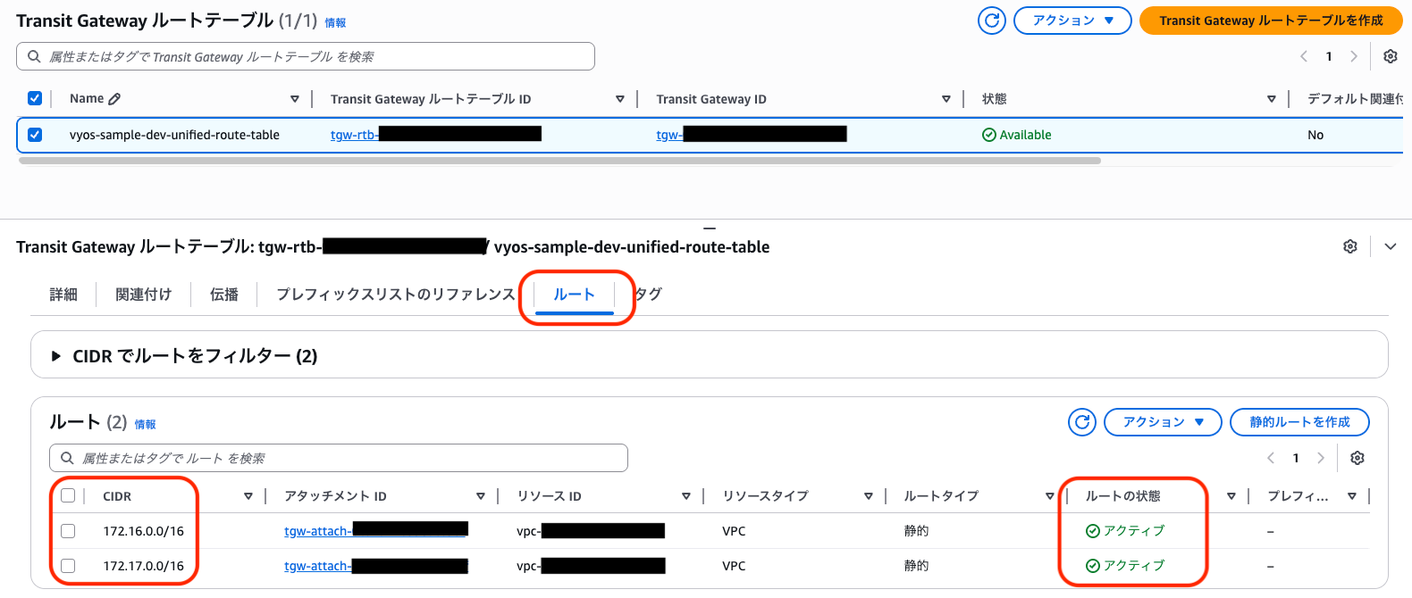This screenshot has width=1412, height=598.
Task: Sort routes by CIDR column
Action: click(248, 496)
